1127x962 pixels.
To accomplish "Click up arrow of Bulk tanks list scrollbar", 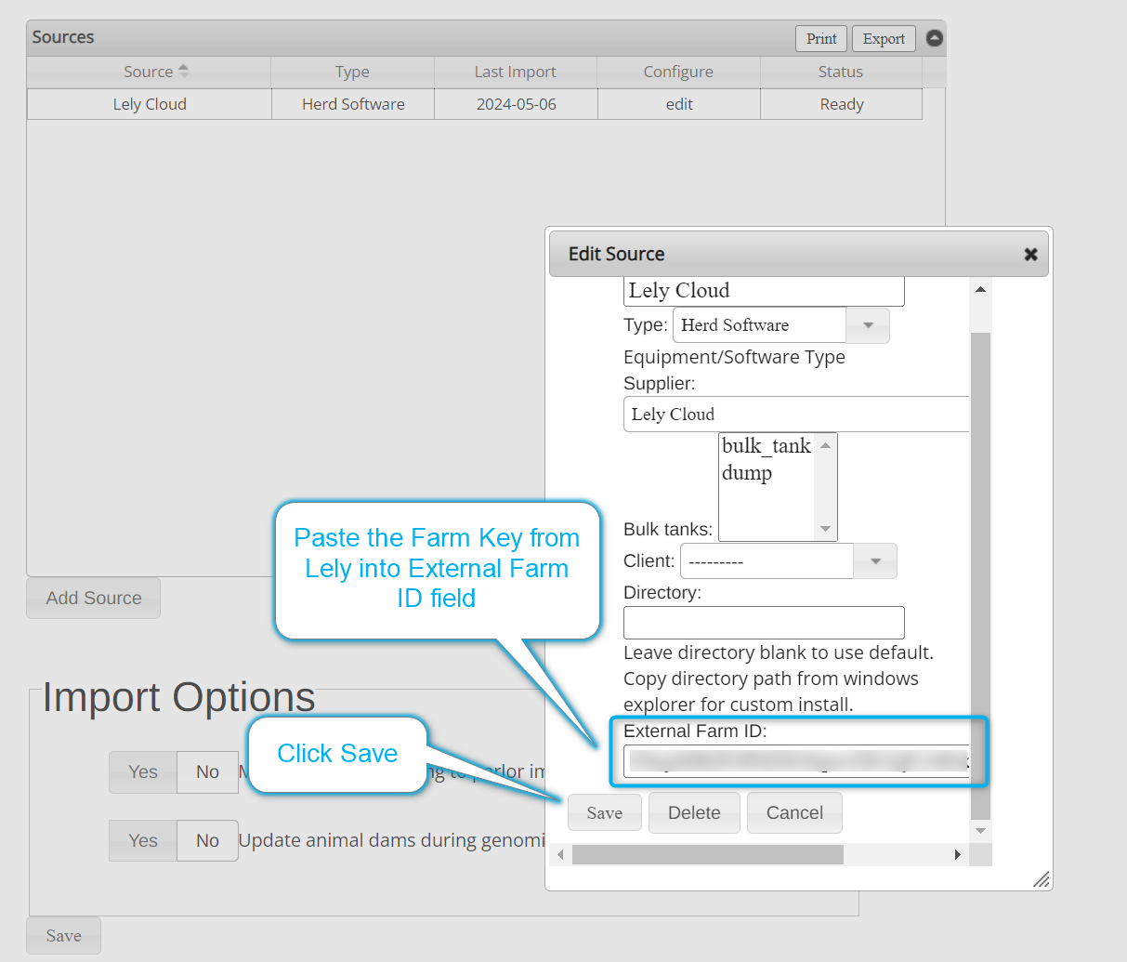I will click(x=825, y=445).
